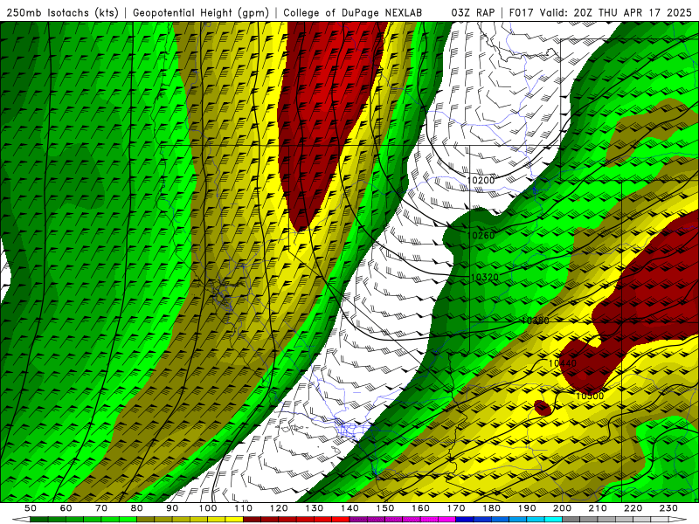Select the 10320 height contour label

point(485,278)
